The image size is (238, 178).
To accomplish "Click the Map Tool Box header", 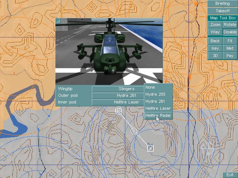I will 223,18.
